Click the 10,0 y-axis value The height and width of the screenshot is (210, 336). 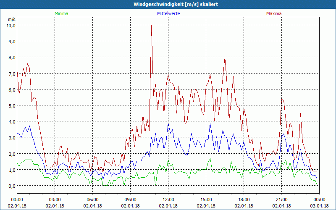tap(11, 25)
